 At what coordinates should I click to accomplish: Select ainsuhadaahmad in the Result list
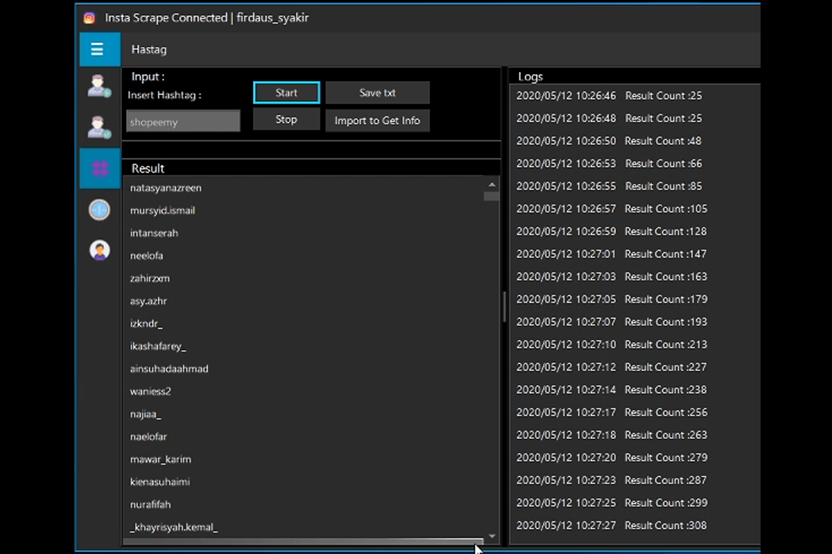[169, 369]
